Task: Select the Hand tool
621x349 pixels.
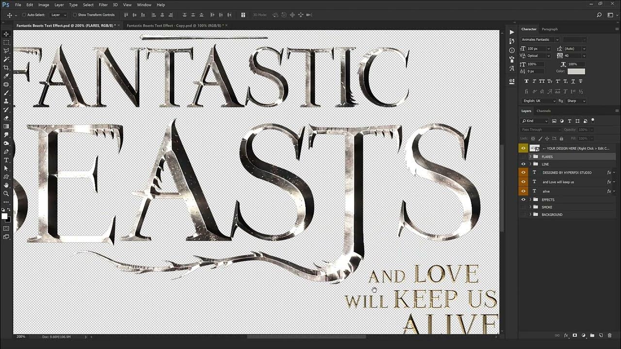Action: coord(6,185)
